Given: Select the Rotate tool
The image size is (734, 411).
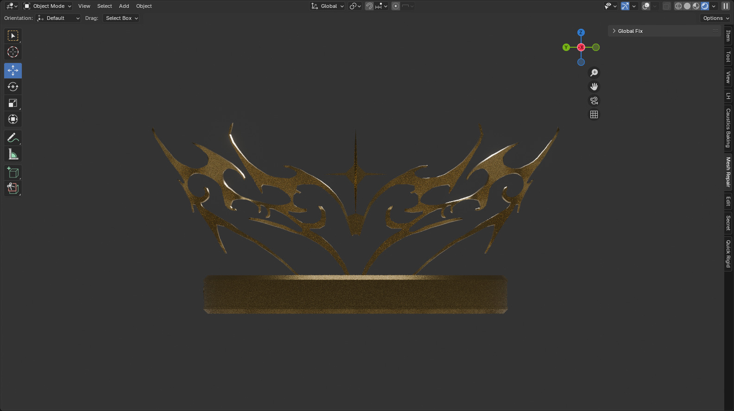Looking at the screenshot, I should (13, 87).
